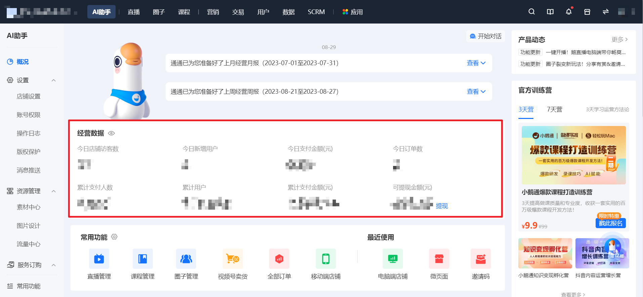Viewport: 643px width, 297px height.
Task: Open the 全部订单 orders icon
Action: [x=279, y=259]
